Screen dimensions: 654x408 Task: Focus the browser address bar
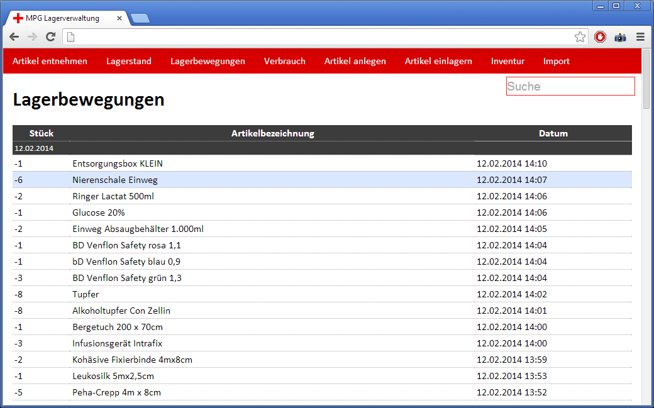pyautogui.click(x=314, y=37)
